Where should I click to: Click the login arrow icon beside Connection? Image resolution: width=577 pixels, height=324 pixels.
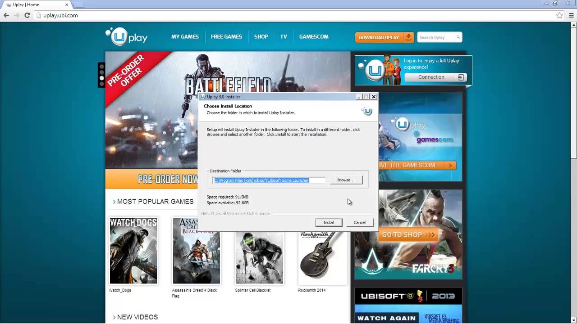[460, 77]
